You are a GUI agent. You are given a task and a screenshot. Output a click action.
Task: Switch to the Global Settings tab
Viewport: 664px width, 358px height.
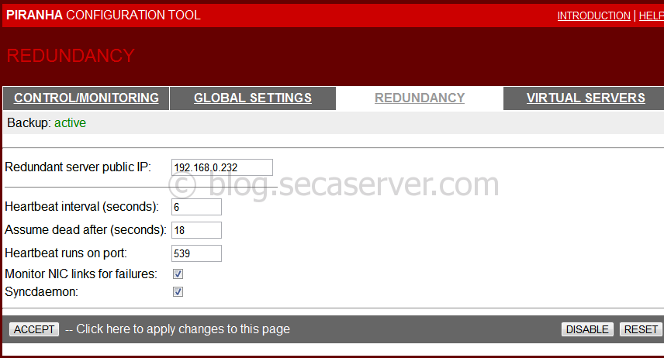pyautogui.click(x=253, y=98)
